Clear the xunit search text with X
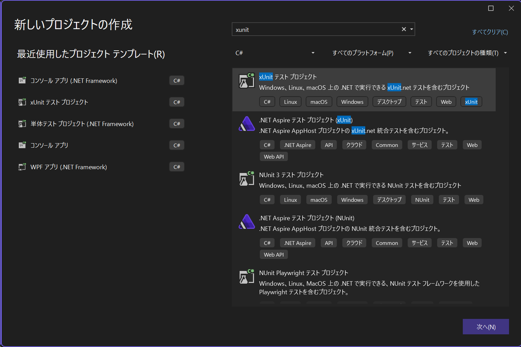Image resolution: width=521 pixels, height=347 pixels. point(404,29)
